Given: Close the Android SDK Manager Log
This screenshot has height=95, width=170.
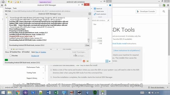Looking at the screenshot, I should coord(87,45).
